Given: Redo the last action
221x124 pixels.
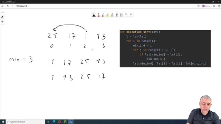Looking at the screenshot, I should tap(12, 6).
